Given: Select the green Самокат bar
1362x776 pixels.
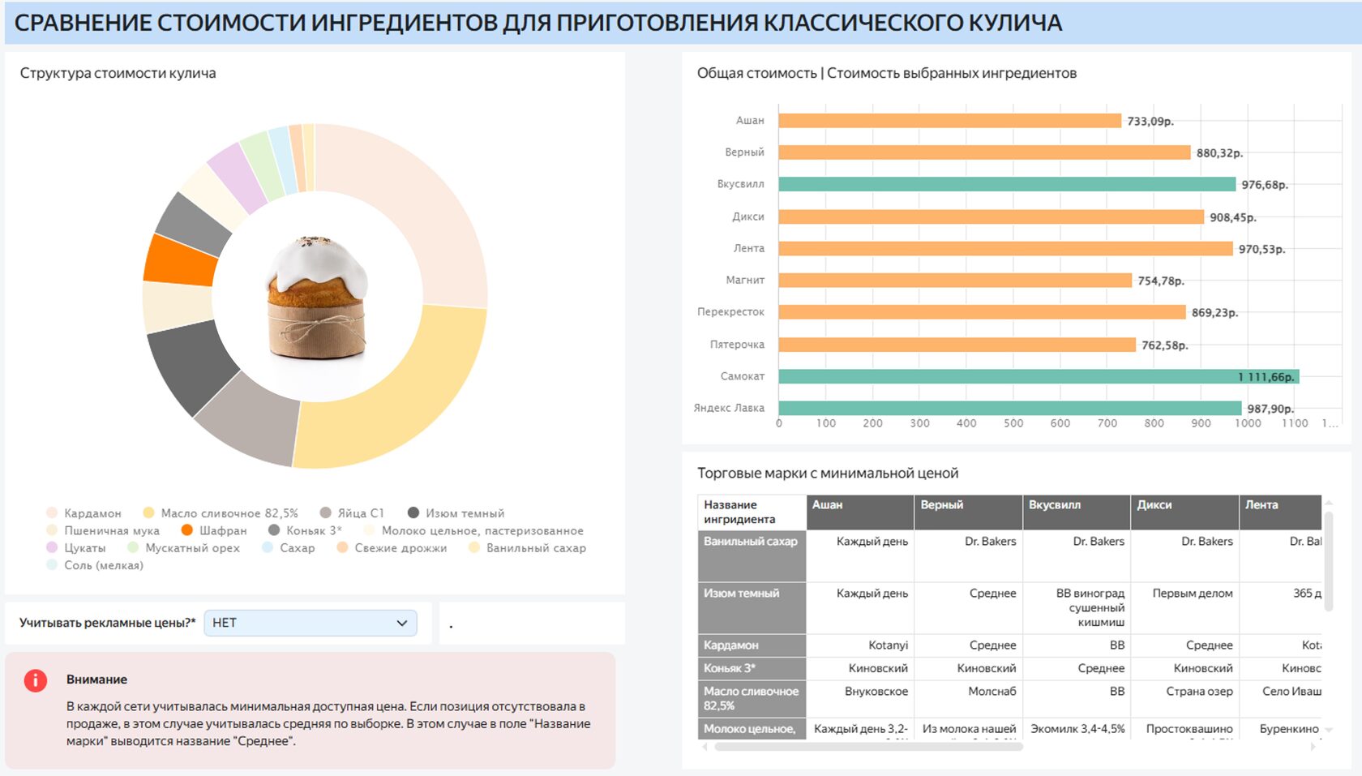Looking at the screenshot, I should click(x=1039, y=376).
